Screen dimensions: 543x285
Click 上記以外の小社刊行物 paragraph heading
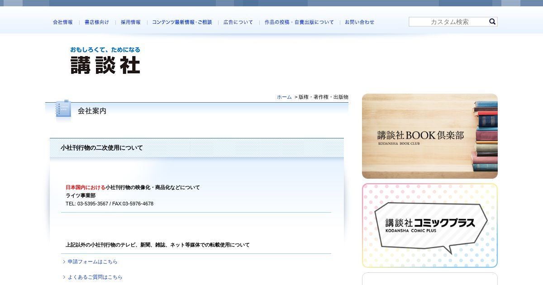[x=157, y=245]
